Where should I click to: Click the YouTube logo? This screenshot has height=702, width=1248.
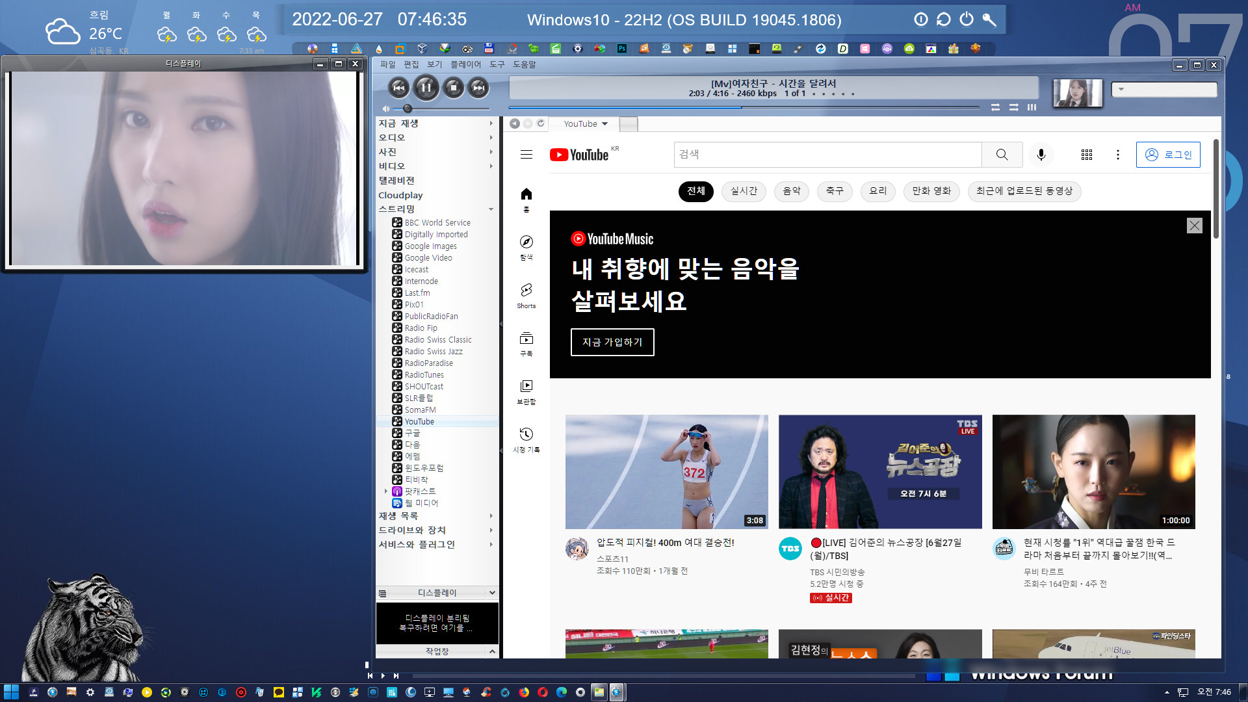579,155
